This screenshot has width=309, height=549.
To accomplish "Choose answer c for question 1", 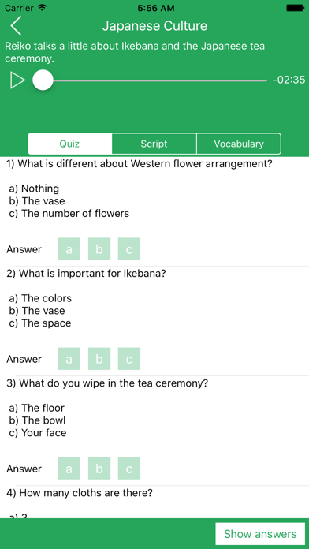I will tap(129, 249).
